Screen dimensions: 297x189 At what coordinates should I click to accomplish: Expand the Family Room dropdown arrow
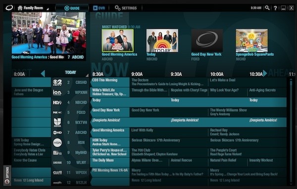48,9
